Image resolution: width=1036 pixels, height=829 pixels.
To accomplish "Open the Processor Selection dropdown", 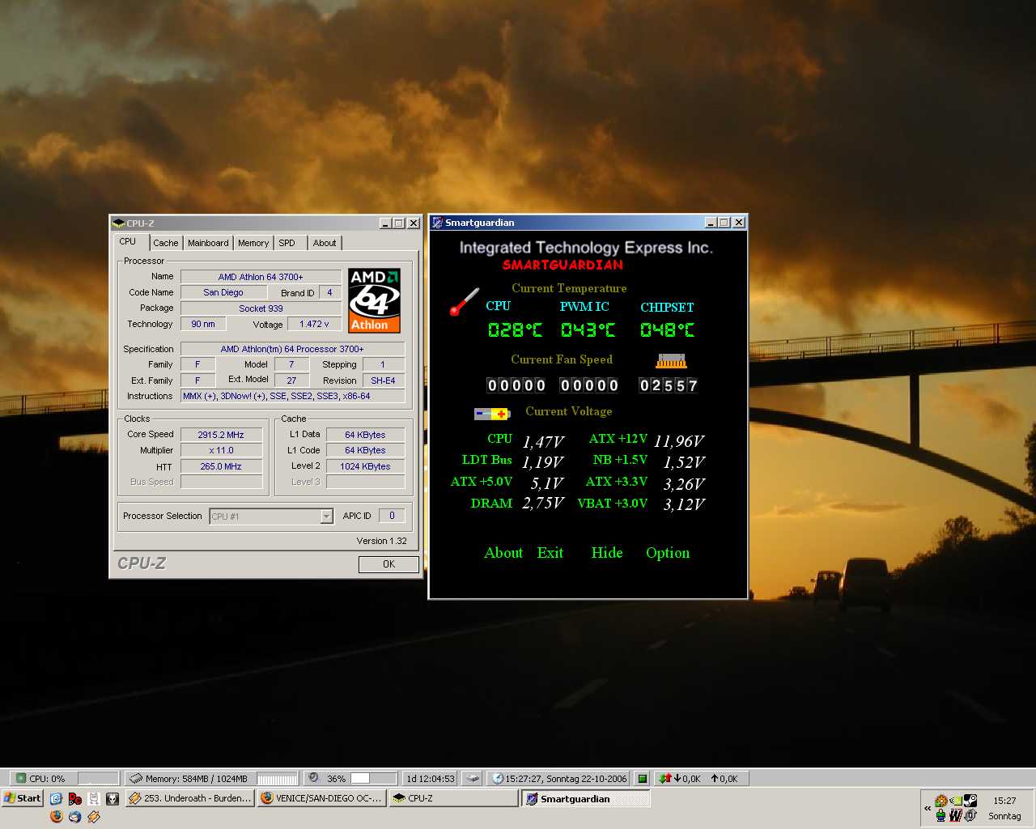I will (x=327, y=517).
